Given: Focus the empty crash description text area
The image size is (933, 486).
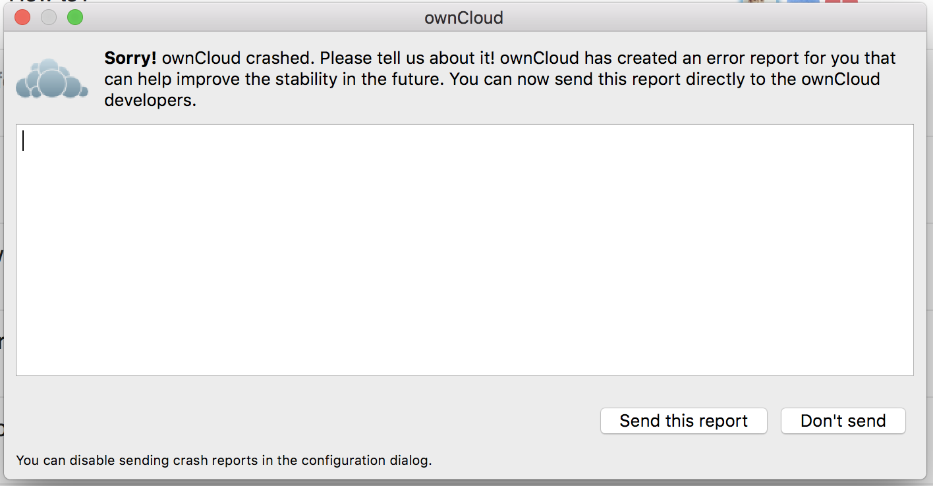Looking at the screenshot, I should pos(465,250).
